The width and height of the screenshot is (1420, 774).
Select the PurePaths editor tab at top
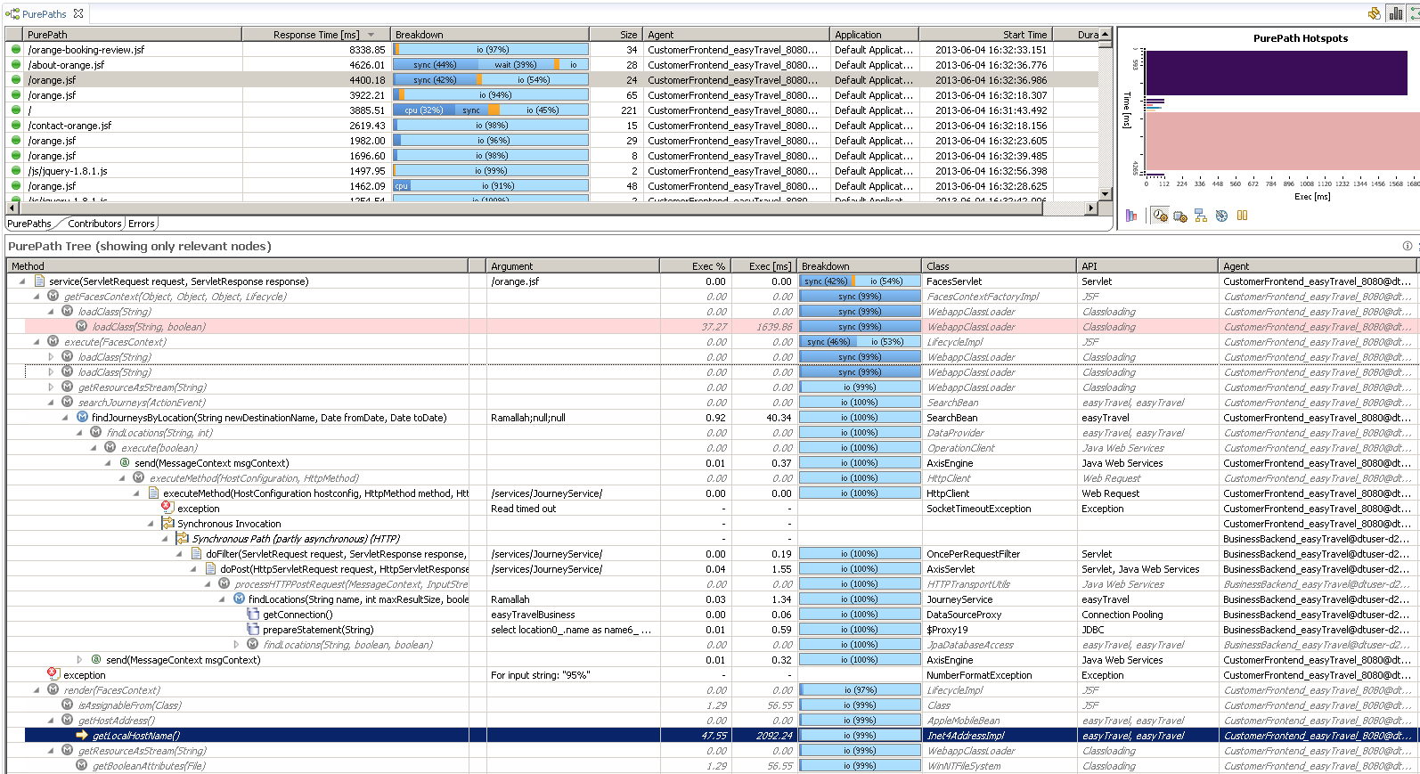click(44, 13)
